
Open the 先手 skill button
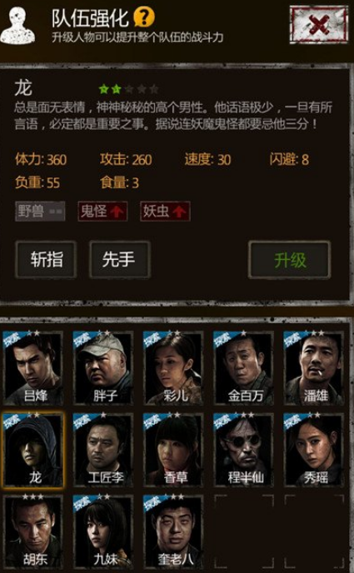coord(120,260)
